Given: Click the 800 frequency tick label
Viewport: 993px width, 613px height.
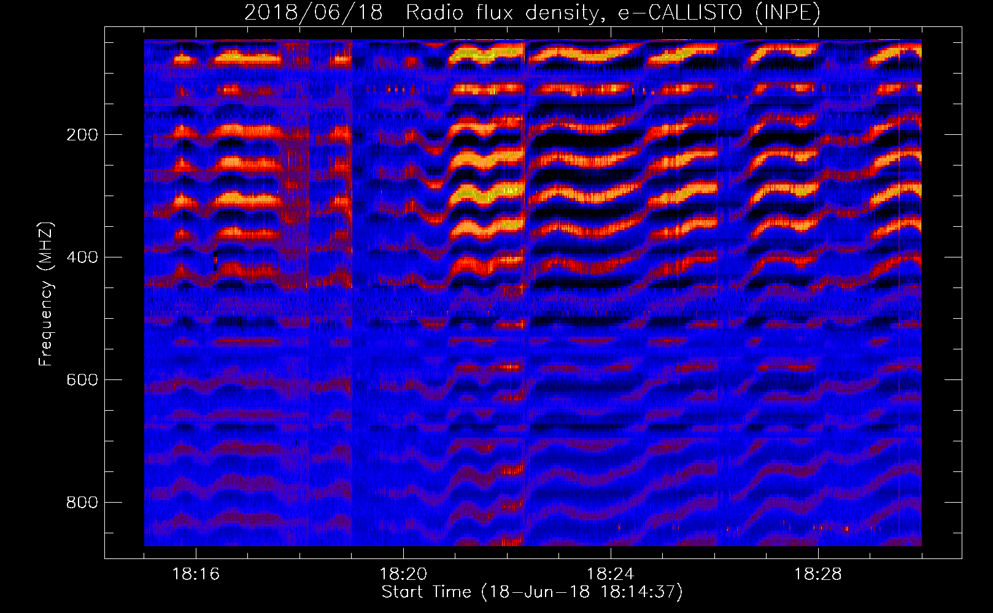Looking at the screenshot, I should pyautogui.click(x=82, y=503).
